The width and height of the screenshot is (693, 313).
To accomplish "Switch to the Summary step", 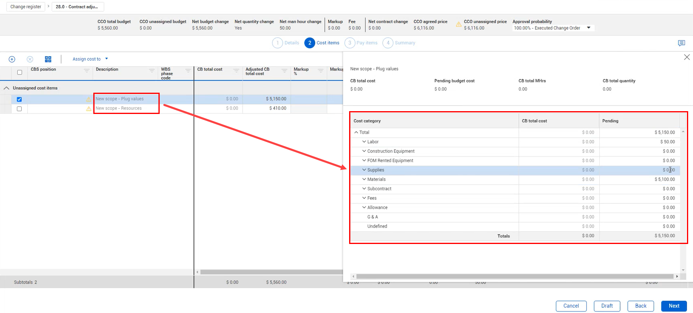I will 399,43.
